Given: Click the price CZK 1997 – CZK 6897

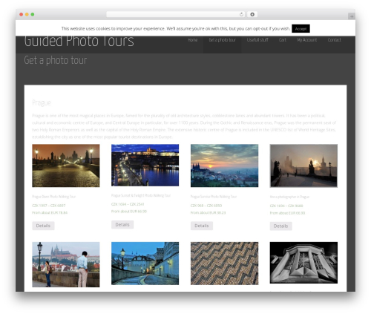Looking at the screenshot, I should coord(49,206).
